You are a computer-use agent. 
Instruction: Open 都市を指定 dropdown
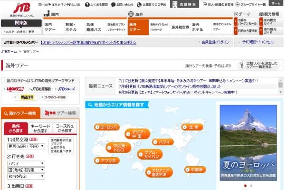point(26,176)
